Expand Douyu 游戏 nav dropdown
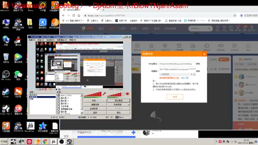258x145 pixels. click(146, 28)
